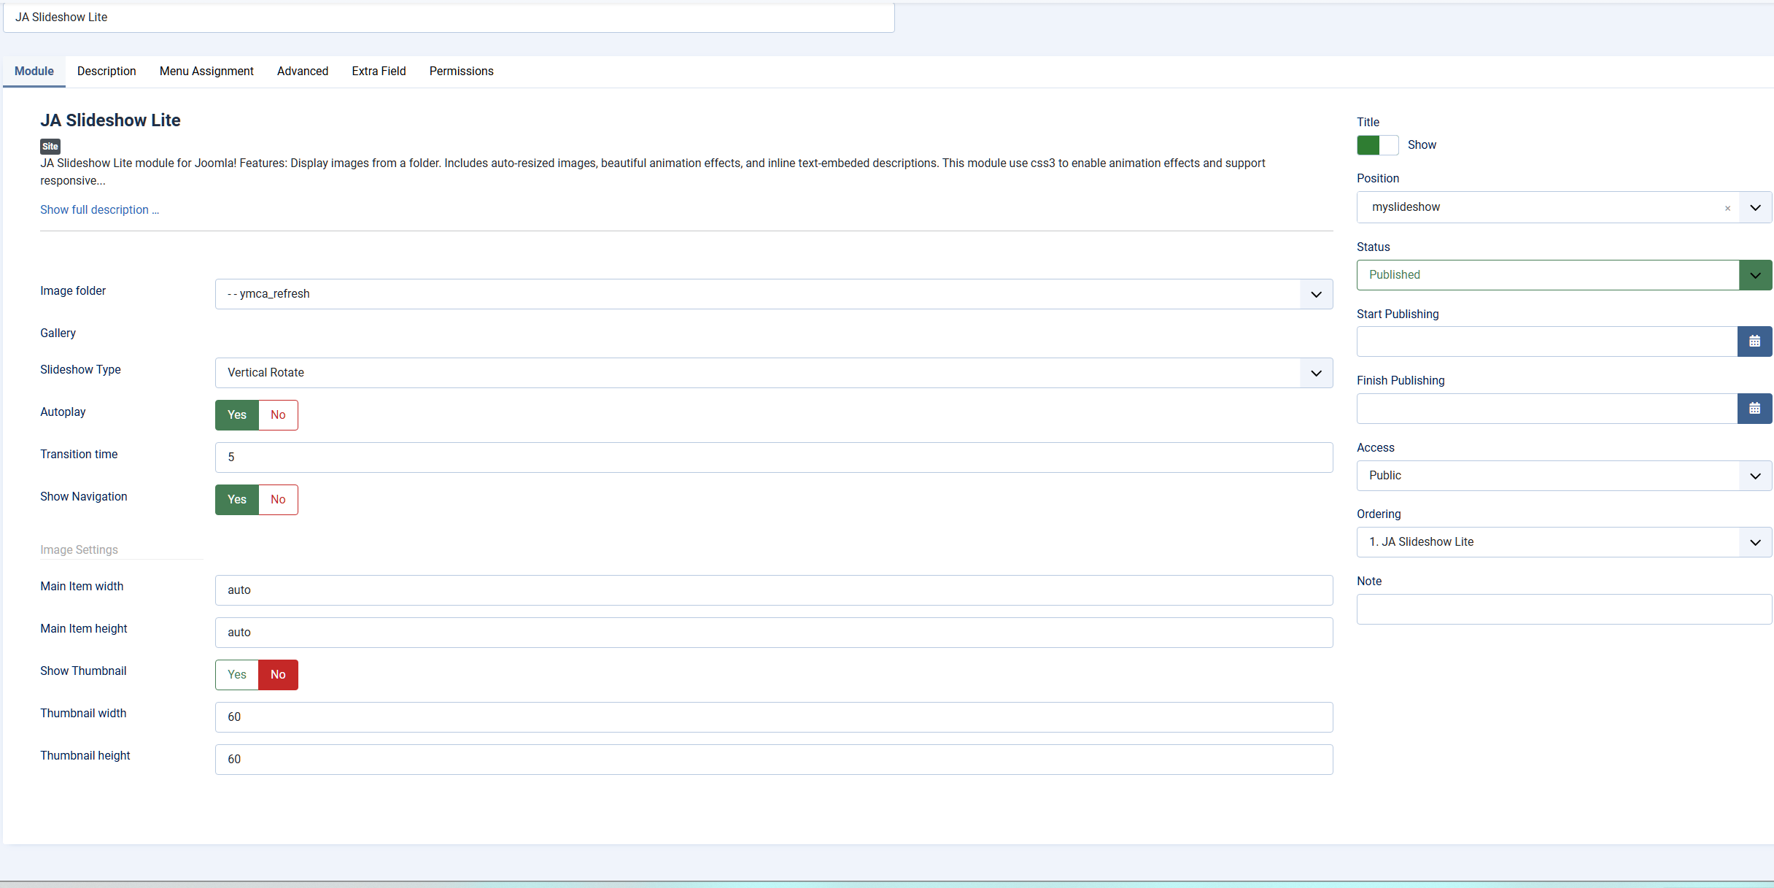
Task: Open the Slideshow Type dropdown
Action: (773, 373)
